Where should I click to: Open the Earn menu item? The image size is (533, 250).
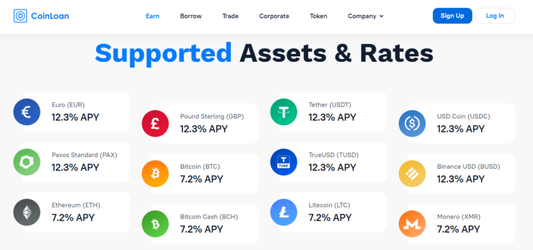tap(152, 16)
